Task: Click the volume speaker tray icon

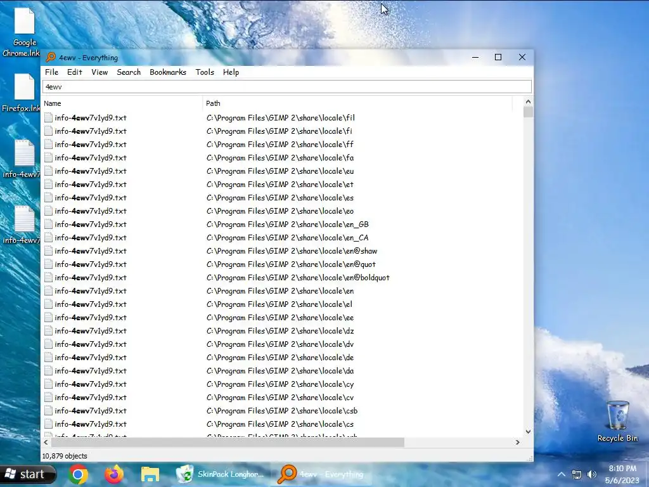Action: pos(592,474)
